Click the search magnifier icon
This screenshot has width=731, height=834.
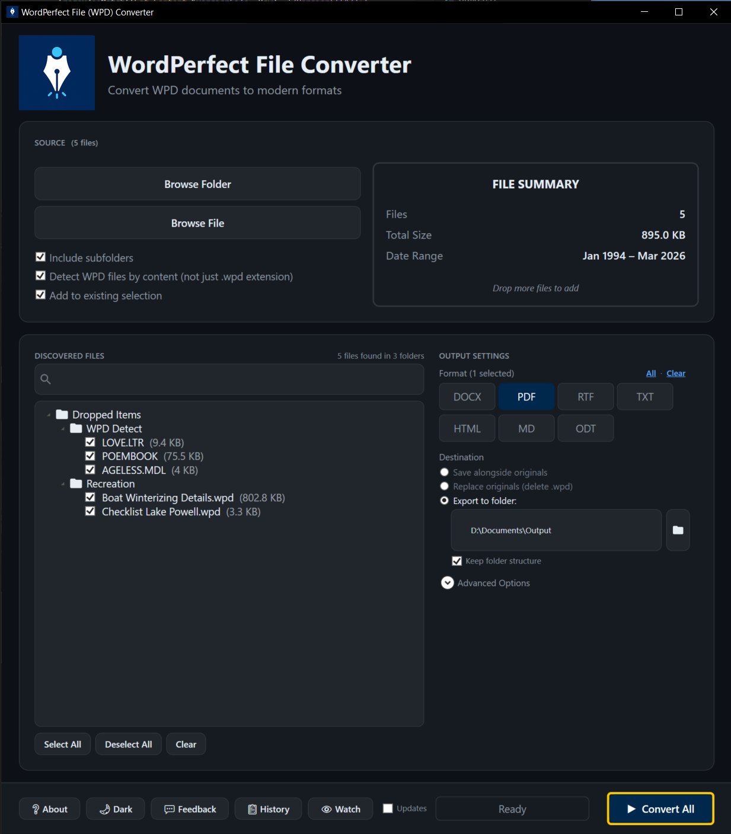click(46, 379)
